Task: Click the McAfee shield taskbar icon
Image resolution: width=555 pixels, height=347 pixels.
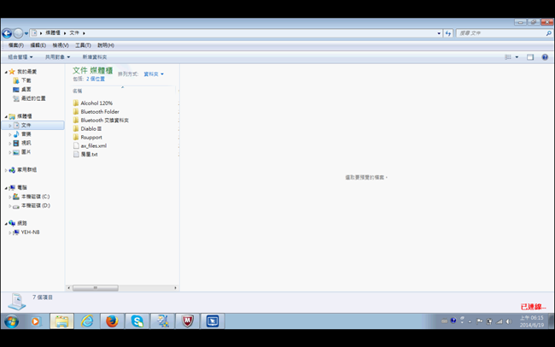Action: click(187, 321)
